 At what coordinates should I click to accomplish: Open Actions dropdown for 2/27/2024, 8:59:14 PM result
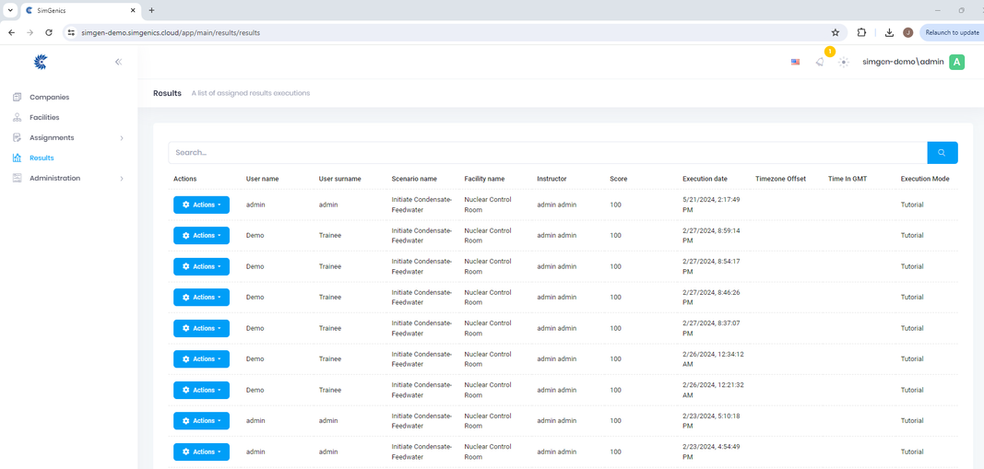pos(201,236)
